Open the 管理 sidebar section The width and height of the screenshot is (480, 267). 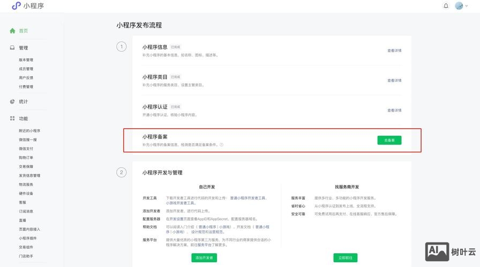(23, 48)
